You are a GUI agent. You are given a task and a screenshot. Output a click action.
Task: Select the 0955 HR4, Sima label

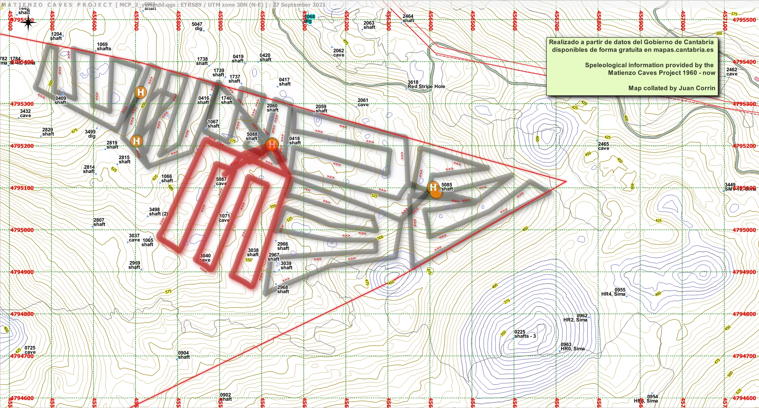click(613, 292)
